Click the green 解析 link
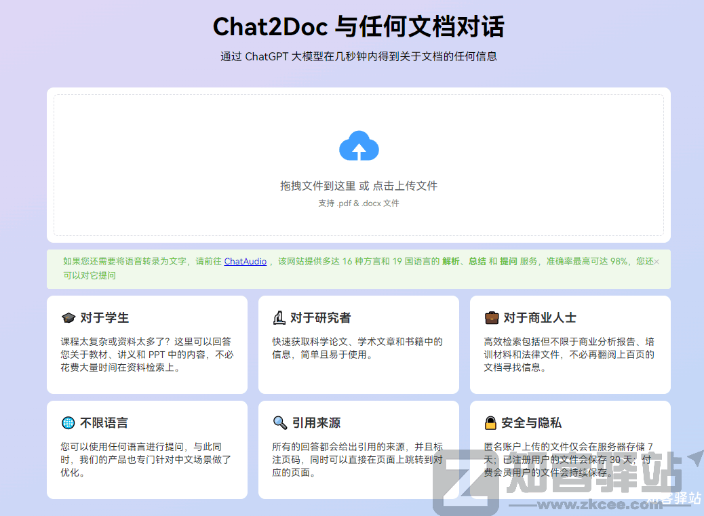The image size is (704, 516). click(451, 262)
